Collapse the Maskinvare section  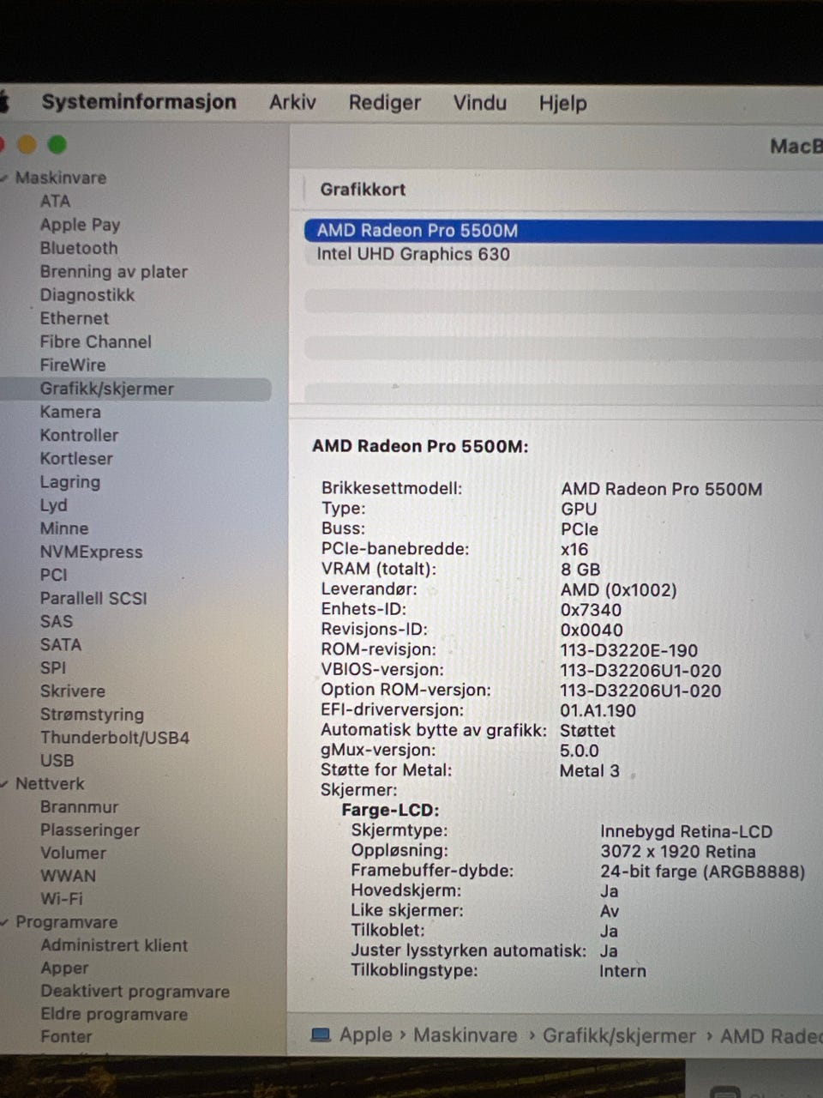tap(5, 178)
